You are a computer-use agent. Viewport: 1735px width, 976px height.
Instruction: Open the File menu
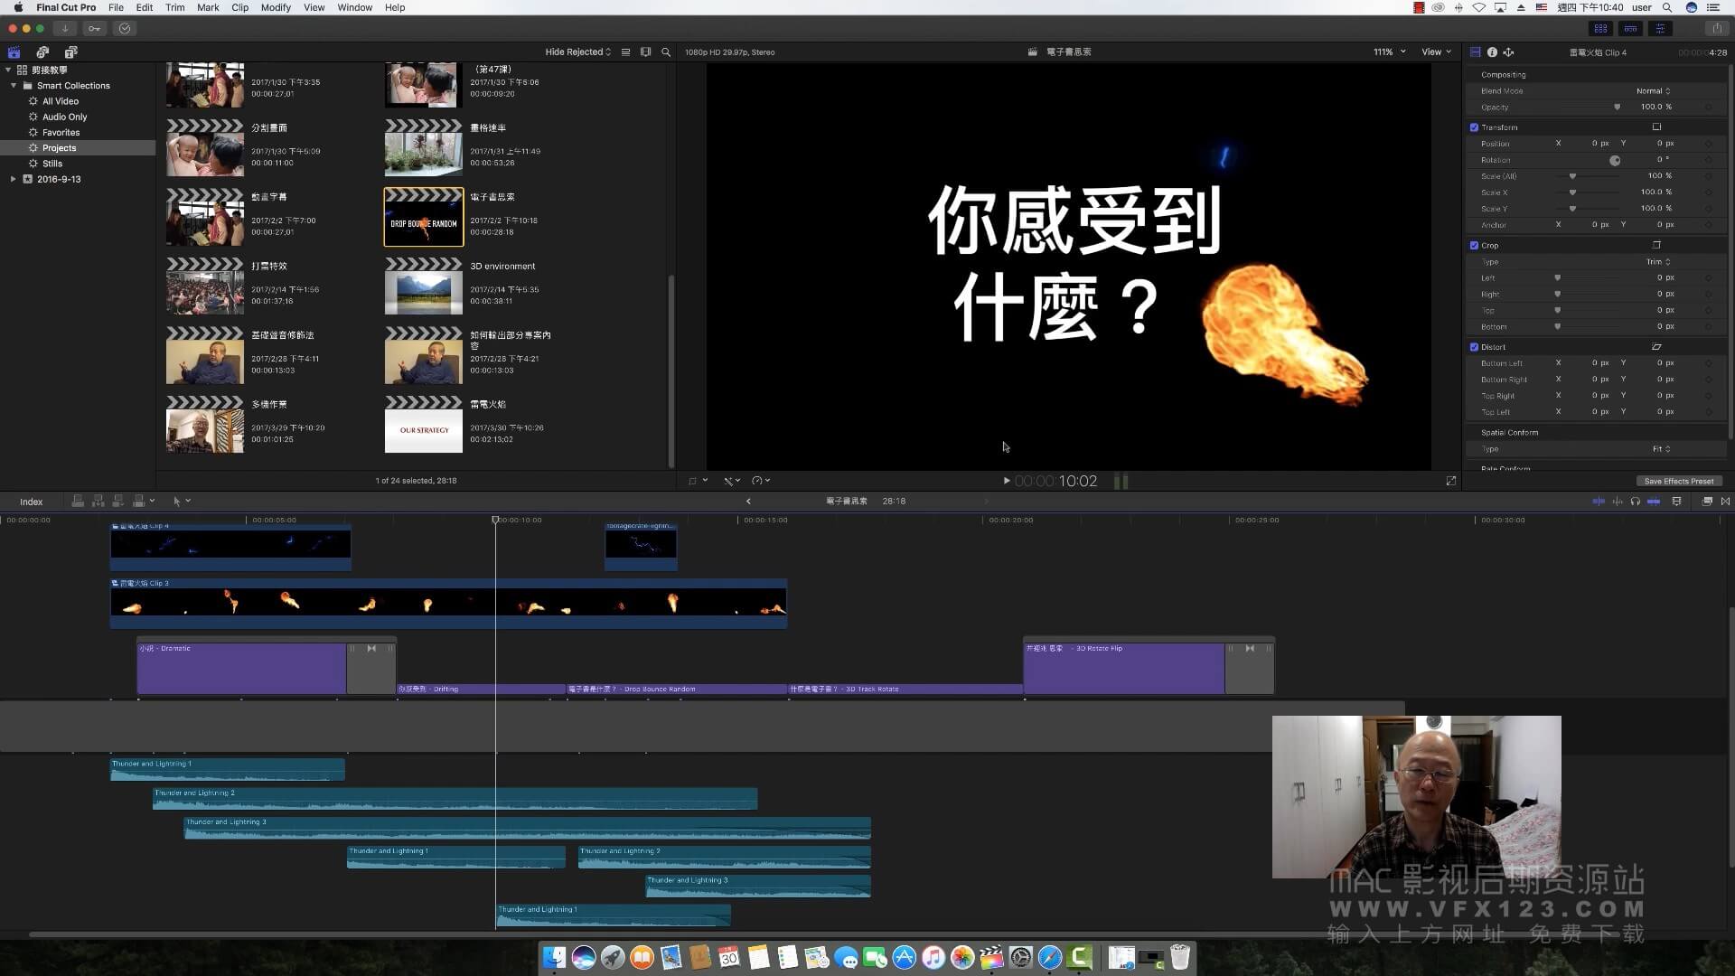pyautogui.click(x=116, y=7)
